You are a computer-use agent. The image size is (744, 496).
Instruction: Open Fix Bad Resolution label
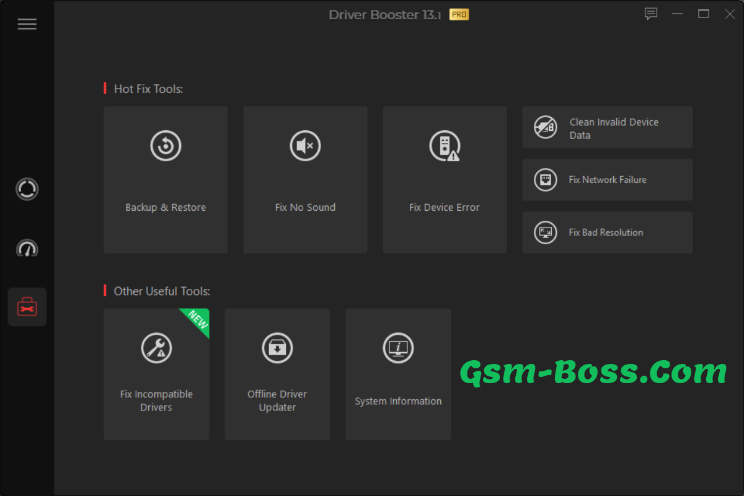pyautogui.click(x=606, y=232)
